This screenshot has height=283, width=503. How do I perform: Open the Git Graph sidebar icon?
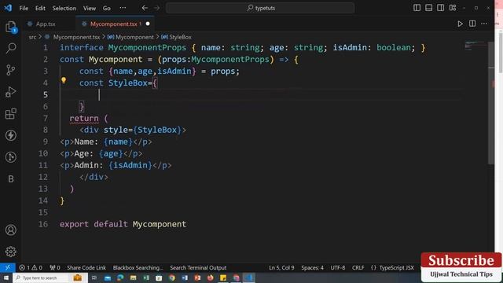10,157
